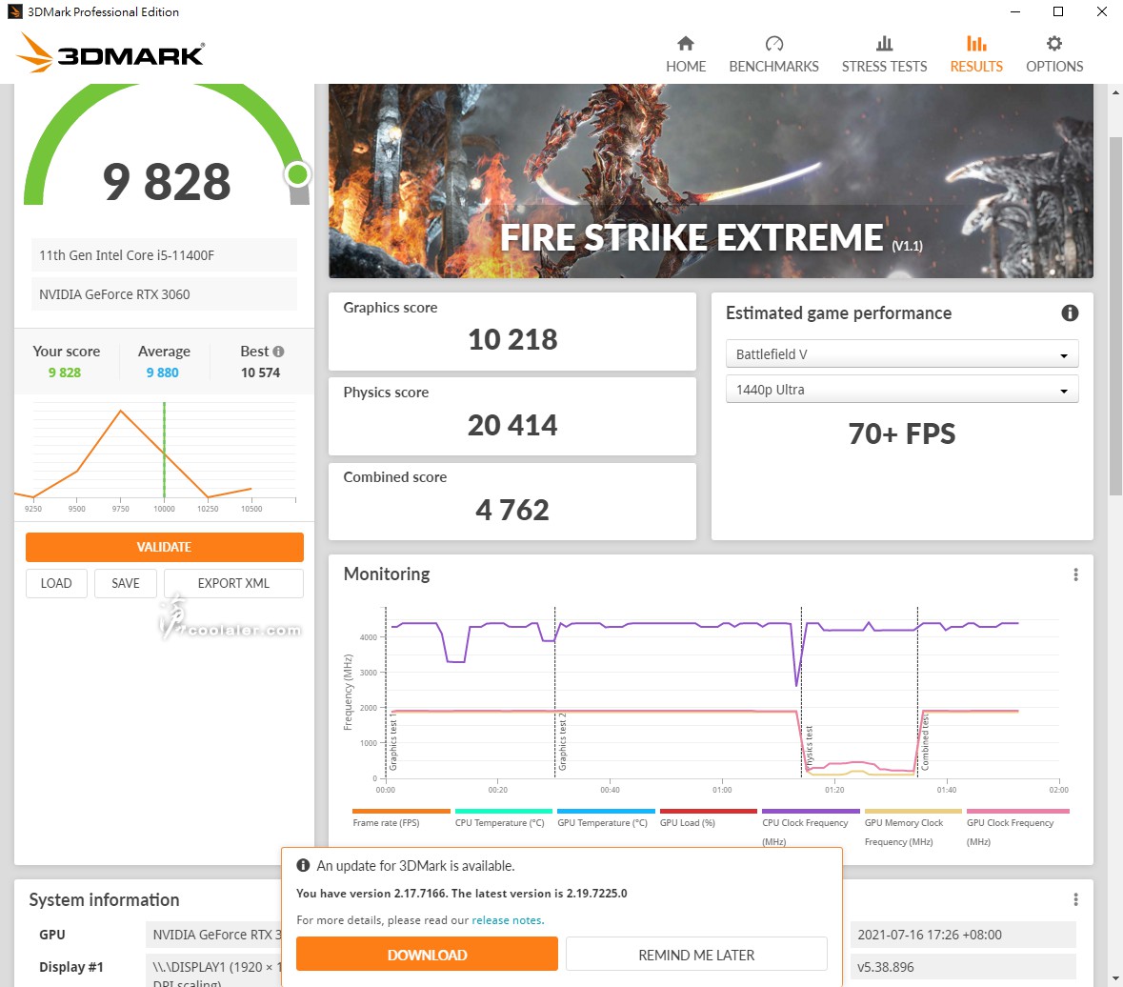This screenshot has height=987, width=1123.
Task: Click scrollbar down arrow
Action: point(1115,978)
